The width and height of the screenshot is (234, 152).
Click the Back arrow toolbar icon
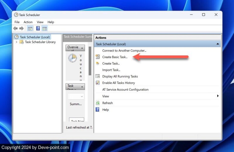click(16, 28)
